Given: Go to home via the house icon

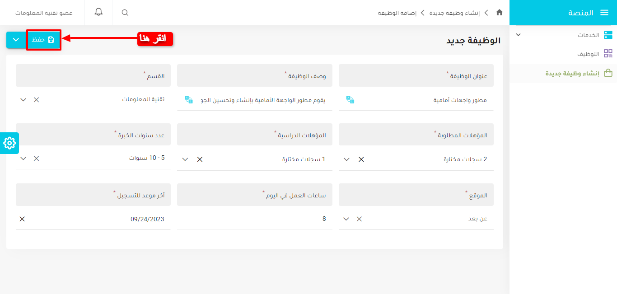Looking at the screenshot, I should pos(499,13).
